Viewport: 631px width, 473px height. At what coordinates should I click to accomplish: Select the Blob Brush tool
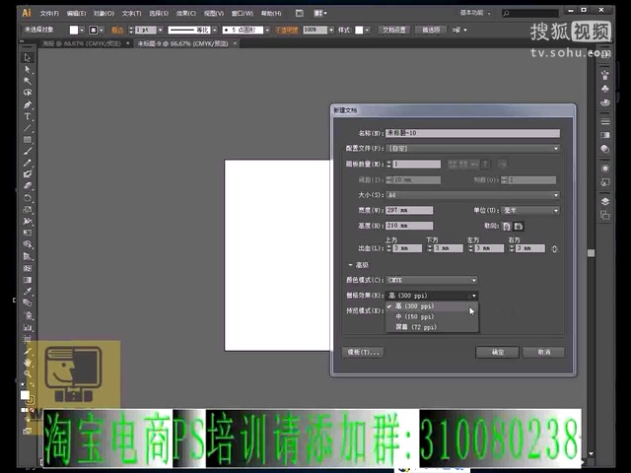coord(28,174)
